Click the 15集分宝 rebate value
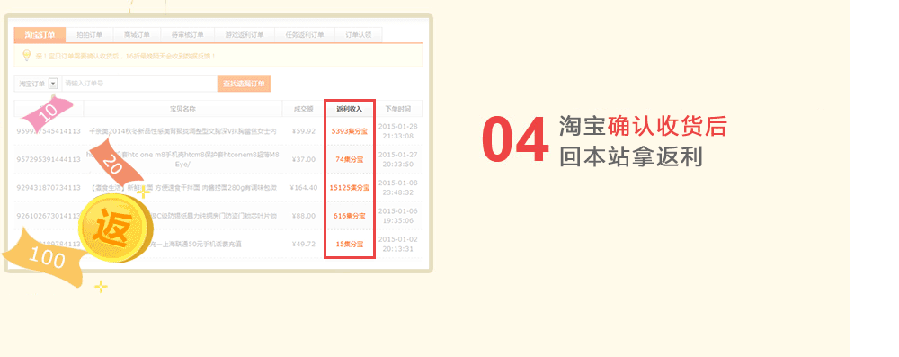Viewport: 899px width, 357px height. (x=349, y=244)
